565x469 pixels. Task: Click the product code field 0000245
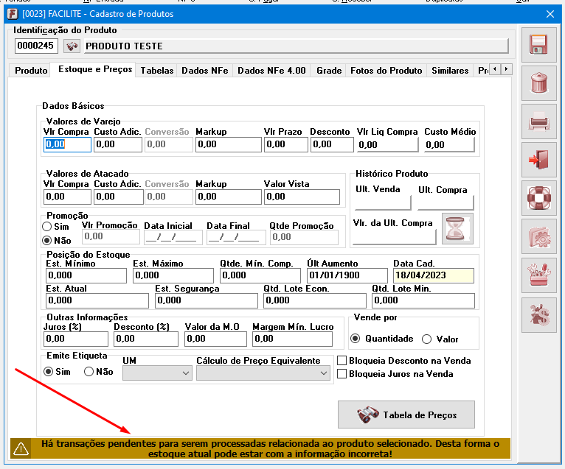[36, 46]
